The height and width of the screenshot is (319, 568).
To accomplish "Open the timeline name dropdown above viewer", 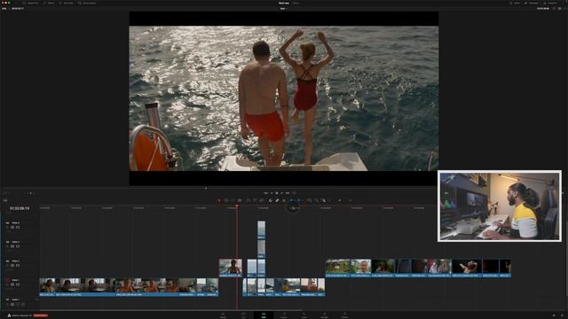I will coord(283,8).
